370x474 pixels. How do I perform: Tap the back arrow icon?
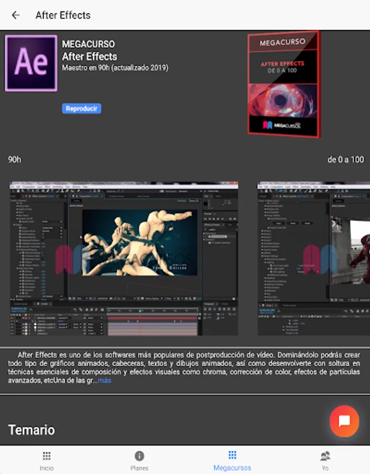coord(16,15)
